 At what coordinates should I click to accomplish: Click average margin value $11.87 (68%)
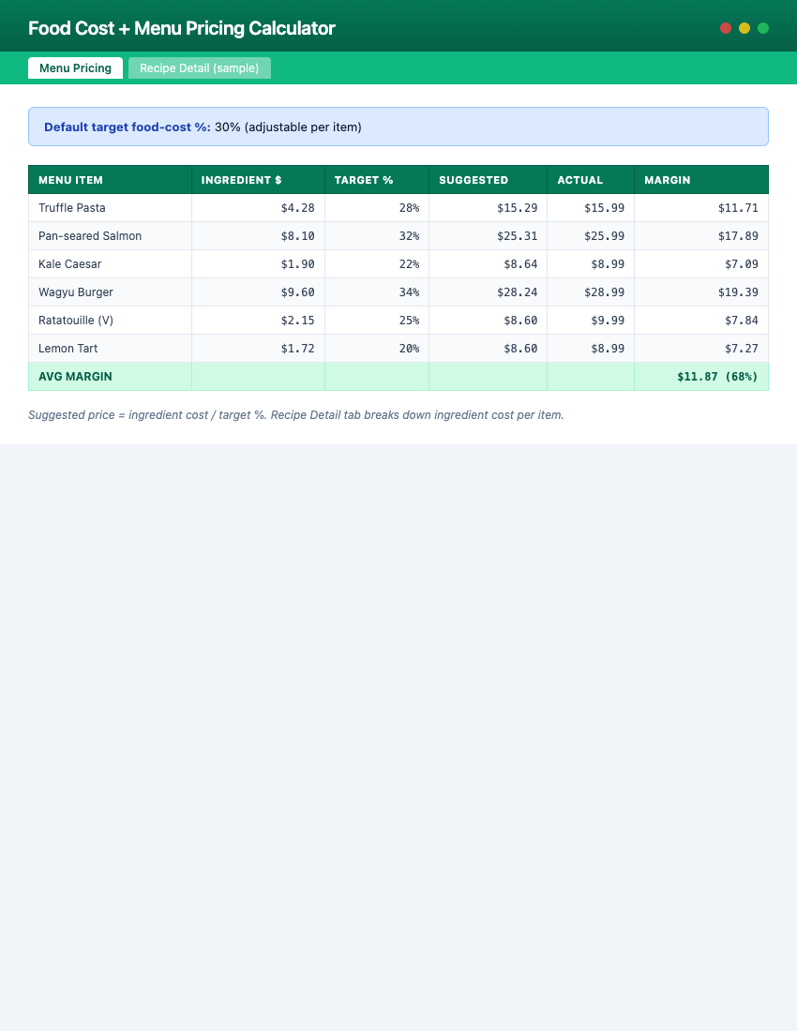717,377
